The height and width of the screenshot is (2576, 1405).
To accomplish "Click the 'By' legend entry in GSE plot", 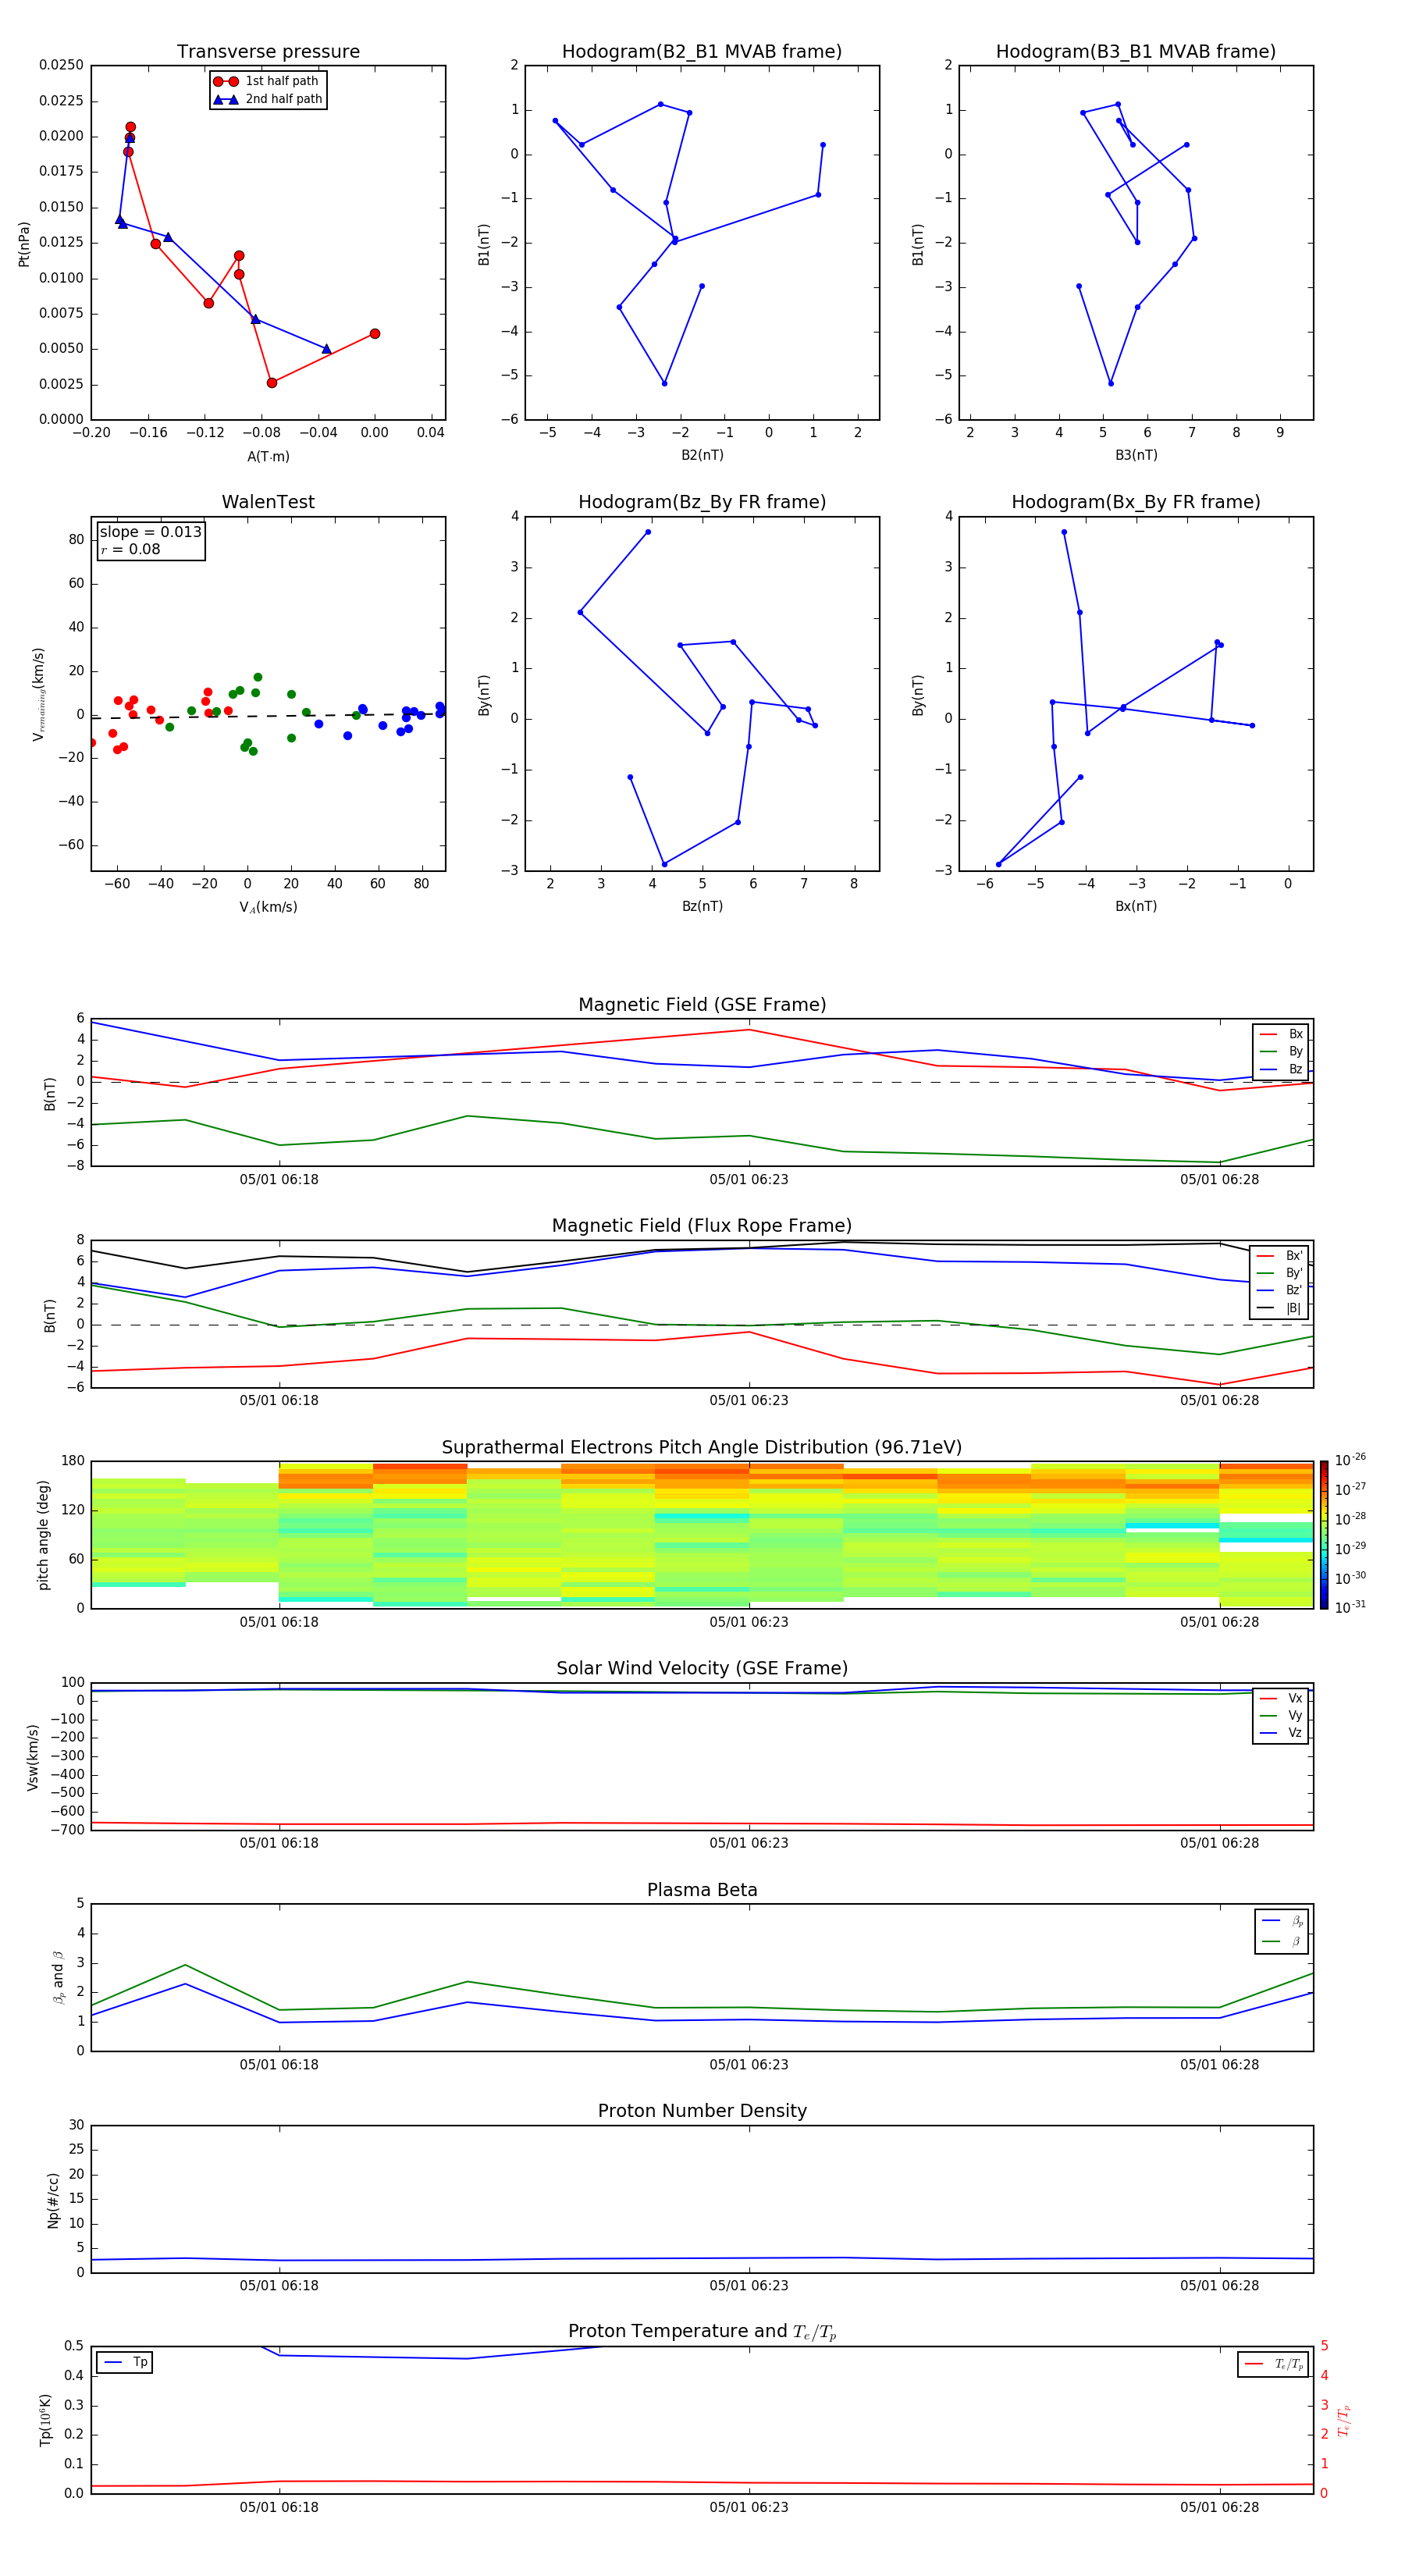I will coord(1281,1052).
